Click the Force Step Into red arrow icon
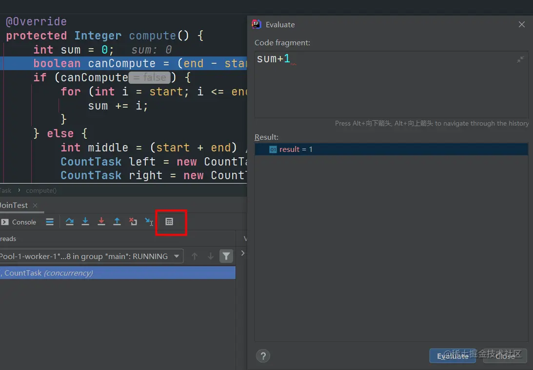The width and height of the screenshot is (533, 370). pos(101,222)
